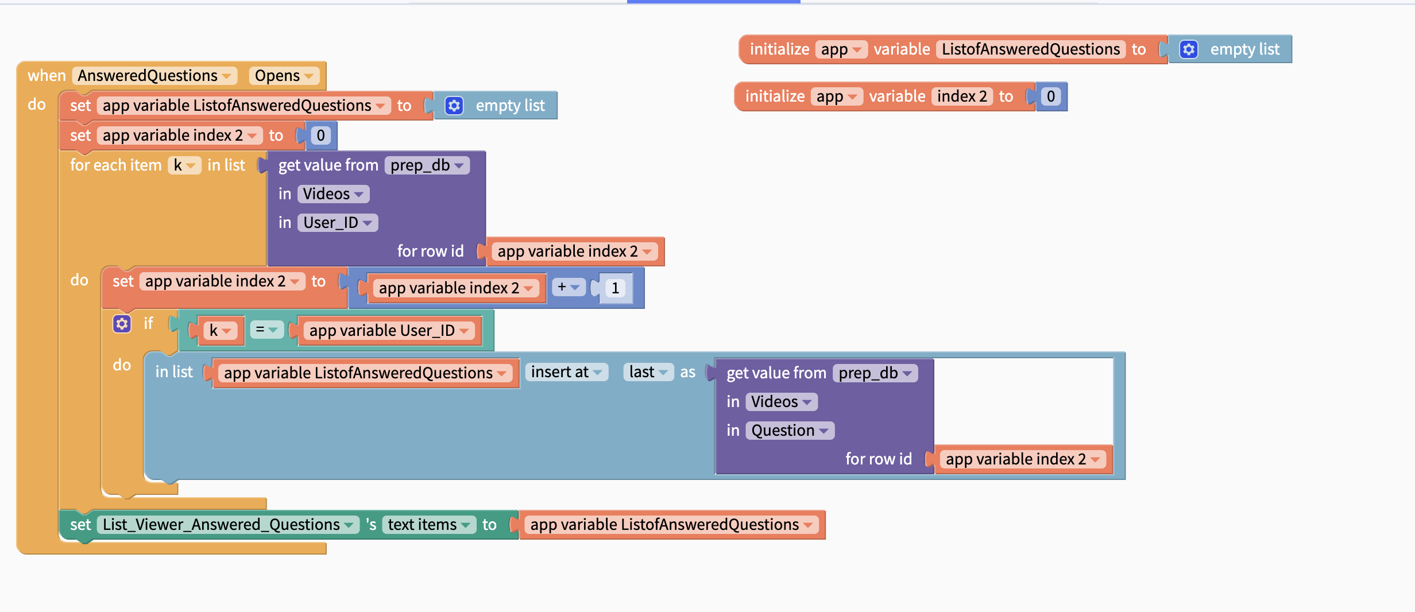This screenshot has height=612, width=1415.
Task: Open the List_Viewer_Answered_Questions component dropdown
Action: pyautogui.click(x=228, y=525)
